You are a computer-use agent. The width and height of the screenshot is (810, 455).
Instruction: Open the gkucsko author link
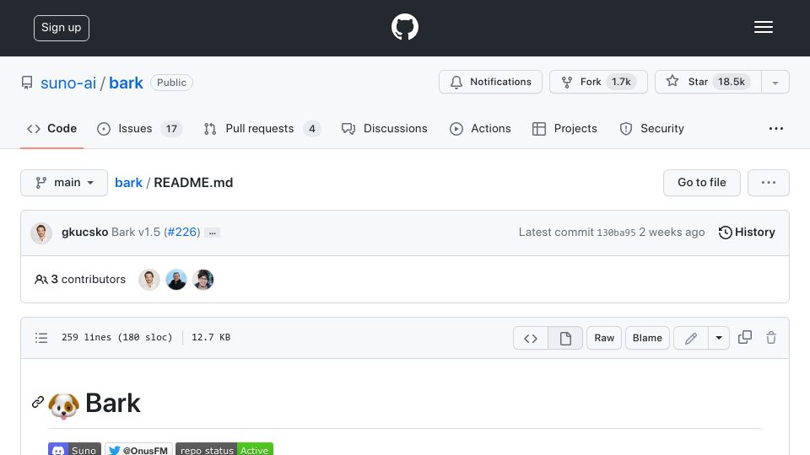(x=84, y=233)
